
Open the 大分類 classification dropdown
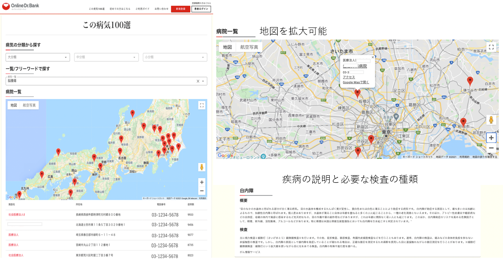[x=37, y=57]
